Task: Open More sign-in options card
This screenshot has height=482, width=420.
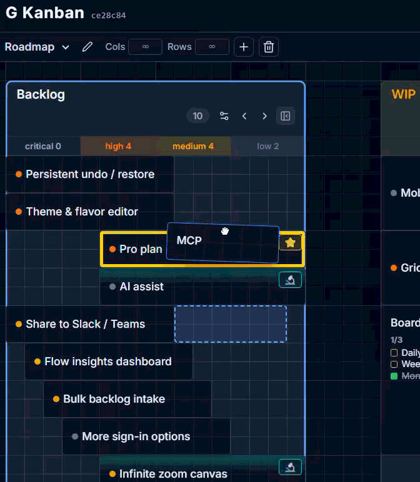Action: click(146, 437)
